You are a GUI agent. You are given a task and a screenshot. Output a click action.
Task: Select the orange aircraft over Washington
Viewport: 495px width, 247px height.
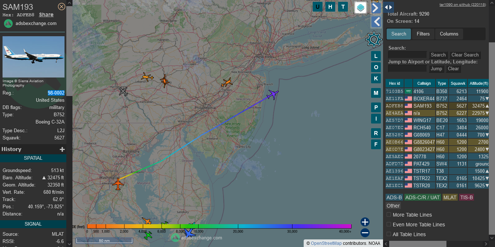pos(118,184)
